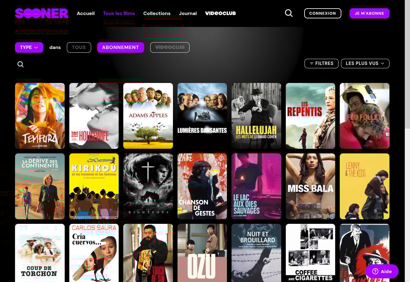410x282 pixels.
Task: Open the Collections menu item
Action: click(x=157, y=13)
